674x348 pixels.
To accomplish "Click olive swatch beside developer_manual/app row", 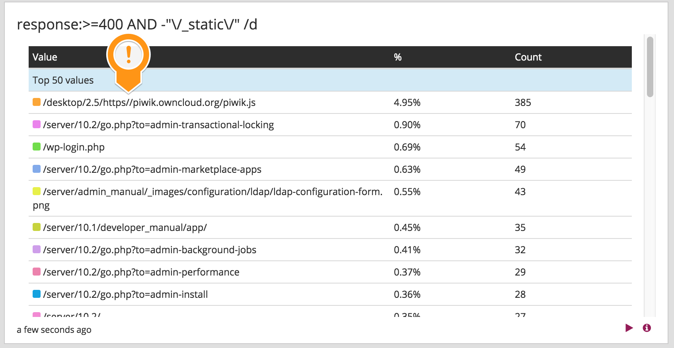I will coord(37,227).
